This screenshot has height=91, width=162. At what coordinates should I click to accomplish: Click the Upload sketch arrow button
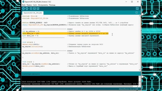pos(27,8)
